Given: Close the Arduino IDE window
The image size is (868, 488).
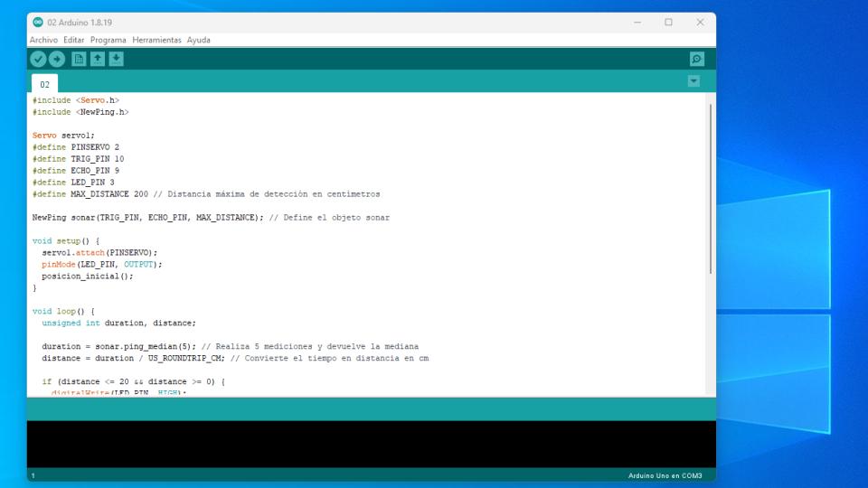Looking at the screenshot, I should point(700,22).
